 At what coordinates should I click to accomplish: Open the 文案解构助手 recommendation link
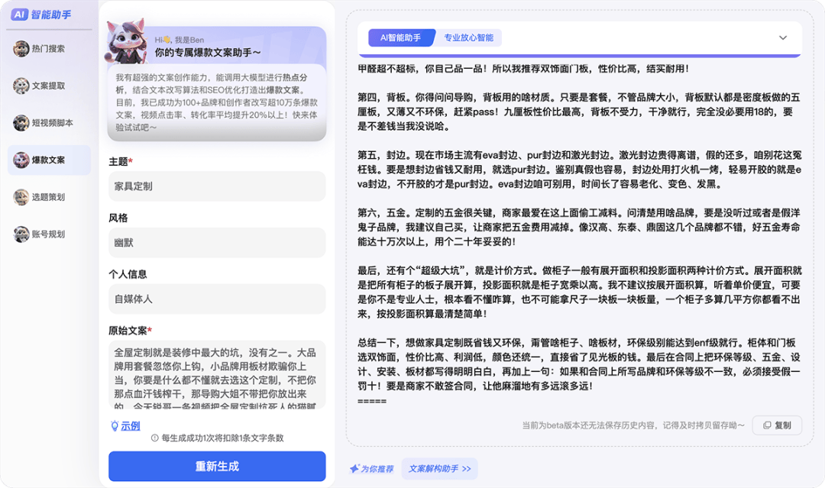point(439,469)
